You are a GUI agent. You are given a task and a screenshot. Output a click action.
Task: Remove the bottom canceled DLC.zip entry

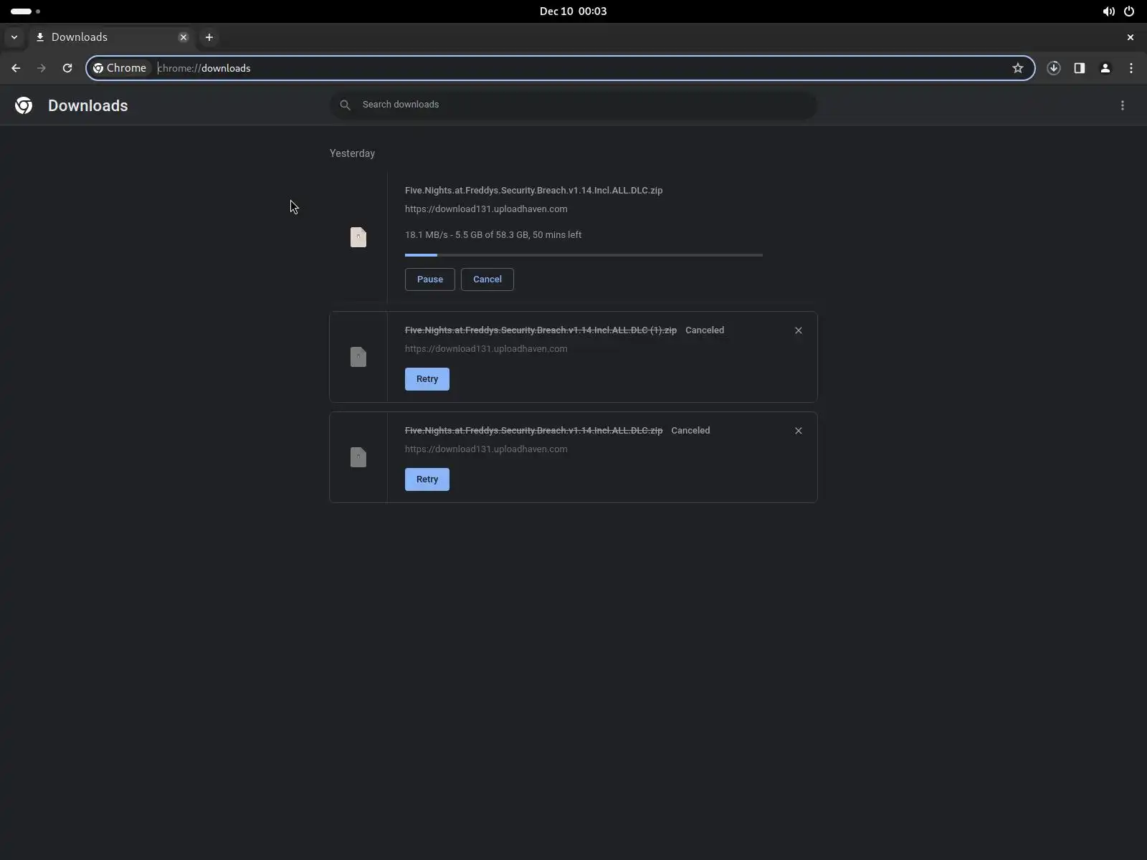pyautogui.click(x=799, y=431)
